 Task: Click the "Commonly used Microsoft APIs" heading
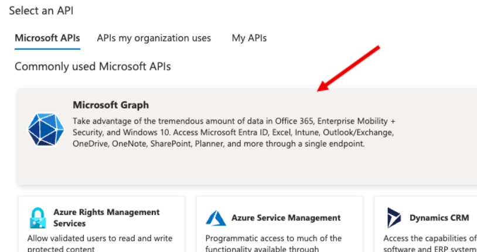click(x=93, y=66)
